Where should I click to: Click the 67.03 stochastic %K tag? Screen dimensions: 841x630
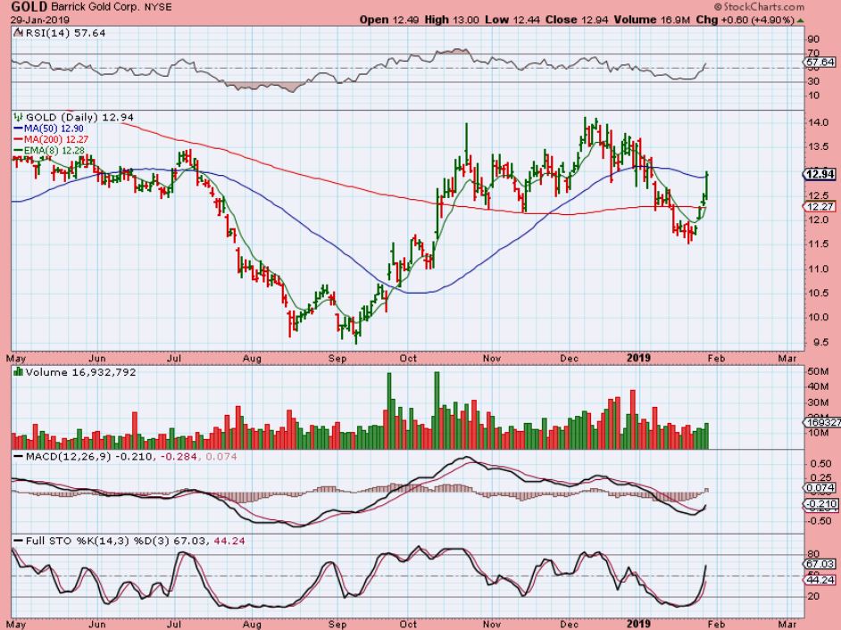[820, 564]
